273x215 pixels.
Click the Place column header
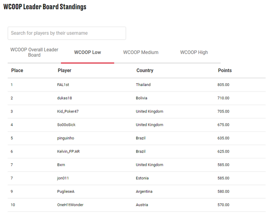(x=17, y=70)
